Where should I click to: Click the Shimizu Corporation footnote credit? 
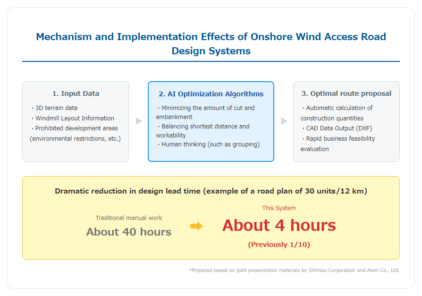click(x=294, y=270)
